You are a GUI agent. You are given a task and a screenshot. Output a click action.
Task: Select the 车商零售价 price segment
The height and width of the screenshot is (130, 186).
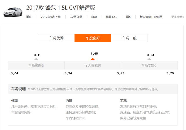tap(149, 65)
